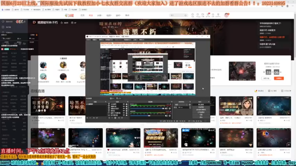Select the scene entry in OBS scenes list

[x=96, y=104]
